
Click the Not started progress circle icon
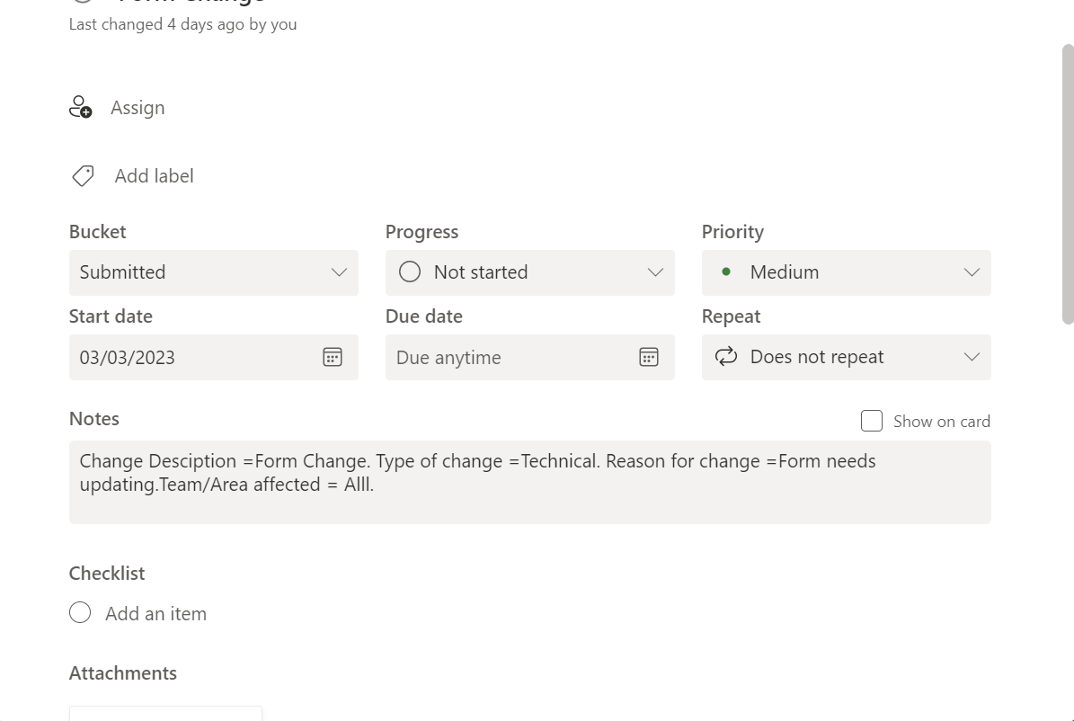coord(410,271)
